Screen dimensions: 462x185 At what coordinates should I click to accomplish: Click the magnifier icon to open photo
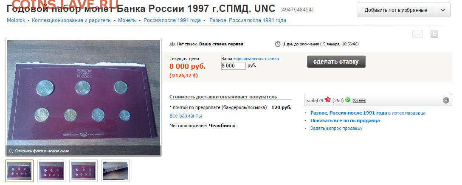[x=11, y=151]
